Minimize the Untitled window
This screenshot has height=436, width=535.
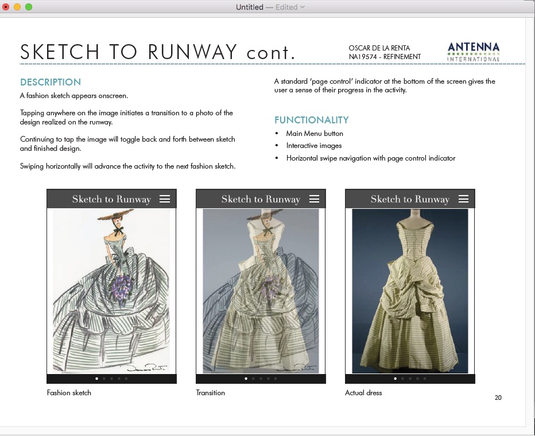tap(17, 7)
